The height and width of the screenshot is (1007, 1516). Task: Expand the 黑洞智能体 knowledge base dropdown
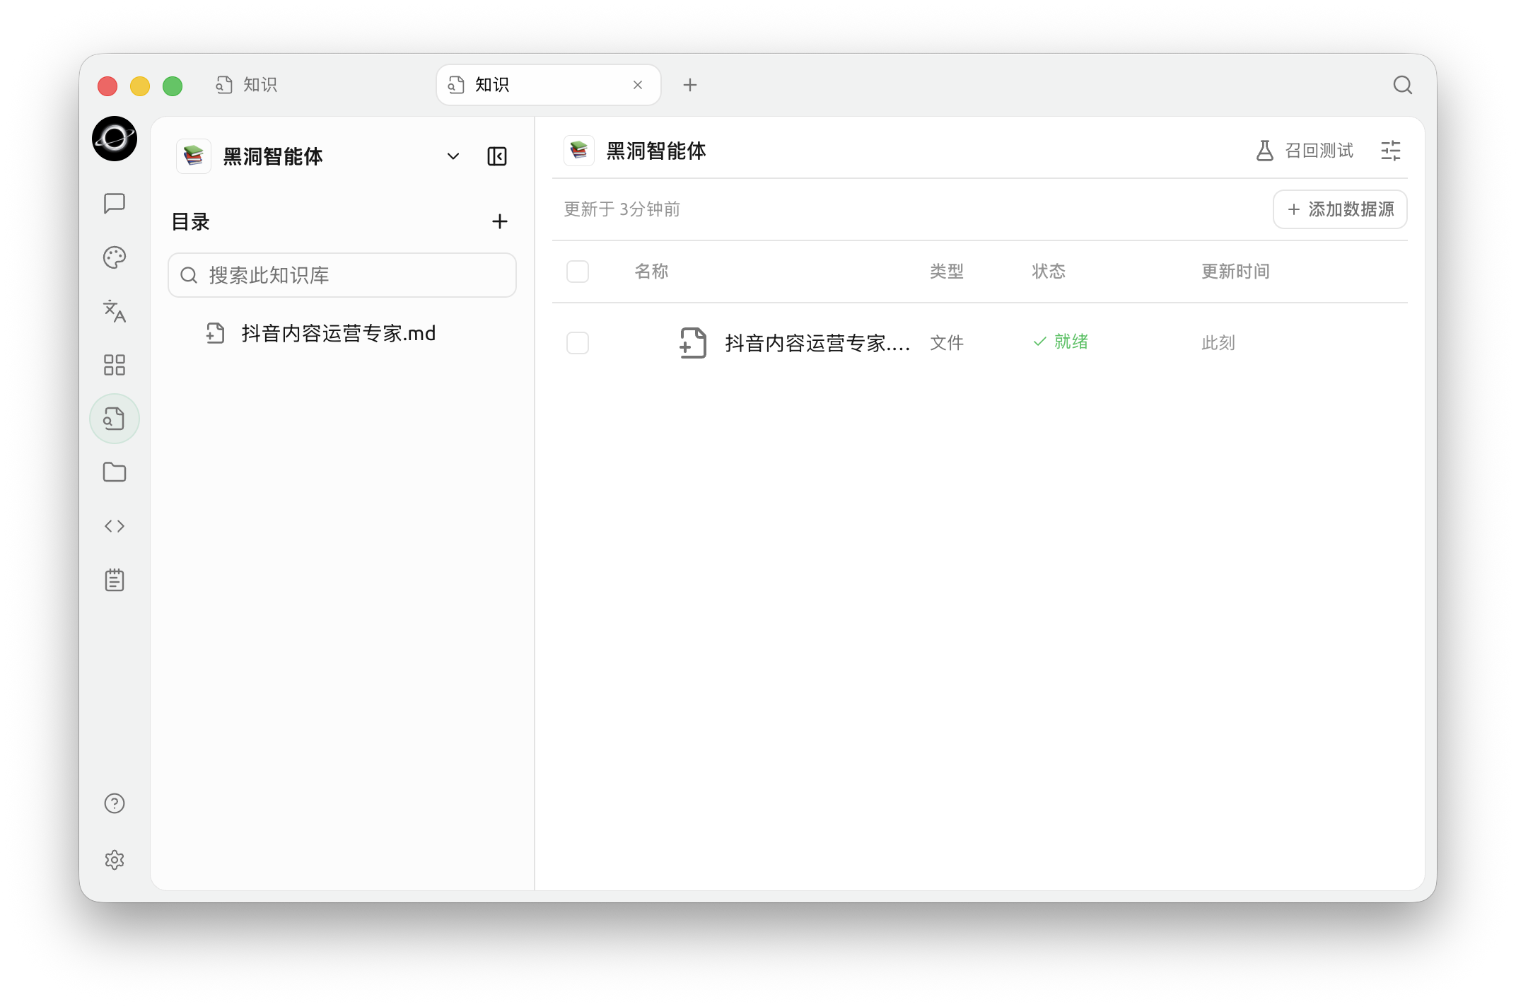pyautogui.click(x=453, y=156)
